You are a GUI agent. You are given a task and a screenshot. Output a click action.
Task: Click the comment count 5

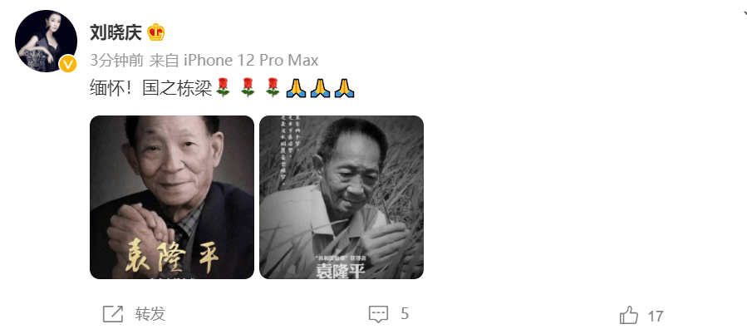click(405, 314)
